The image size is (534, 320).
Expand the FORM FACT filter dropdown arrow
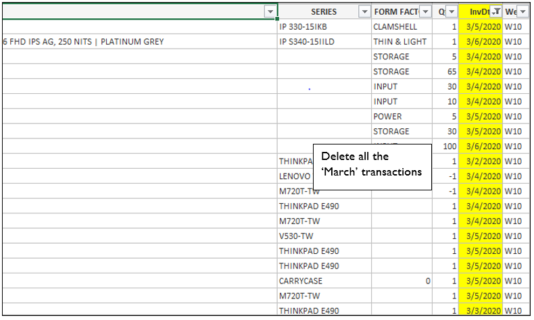point(425,11)
